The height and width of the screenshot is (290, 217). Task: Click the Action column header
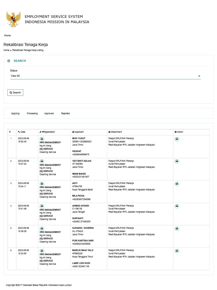pos(179,132)
